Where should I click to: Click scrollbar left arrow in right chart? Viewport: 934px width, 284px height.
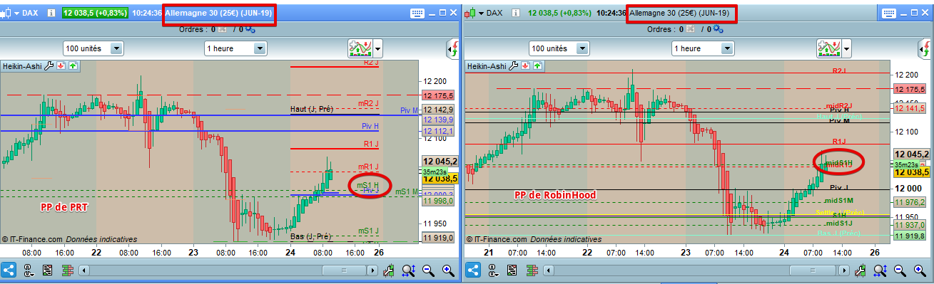pyautogui.click(x=548, y=270)
